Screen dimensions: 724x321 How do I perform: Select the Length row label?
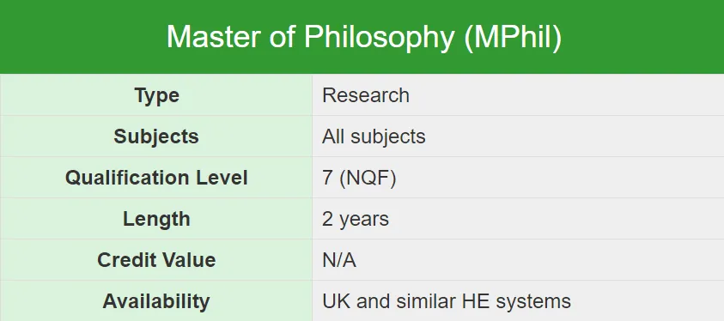coord(156,219)
